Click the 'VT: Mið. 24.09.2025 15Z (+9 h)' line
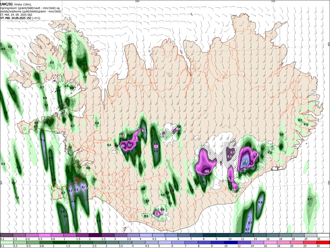The width and height of the screenshot is (330, 248). pos(20,18)
